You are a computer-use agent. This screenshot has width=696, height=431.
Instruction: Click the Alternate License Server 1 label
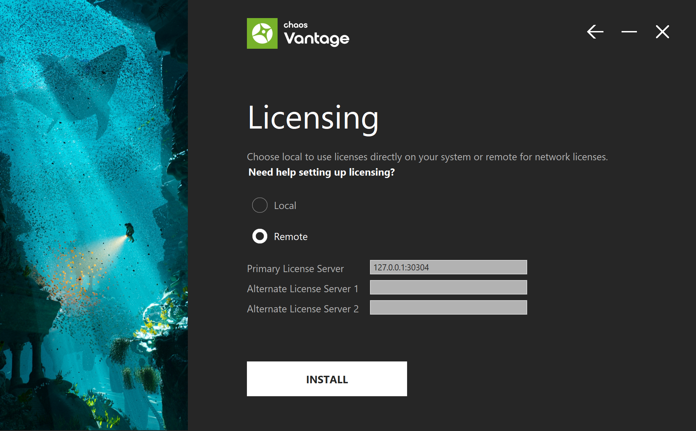tap(303, 289)
